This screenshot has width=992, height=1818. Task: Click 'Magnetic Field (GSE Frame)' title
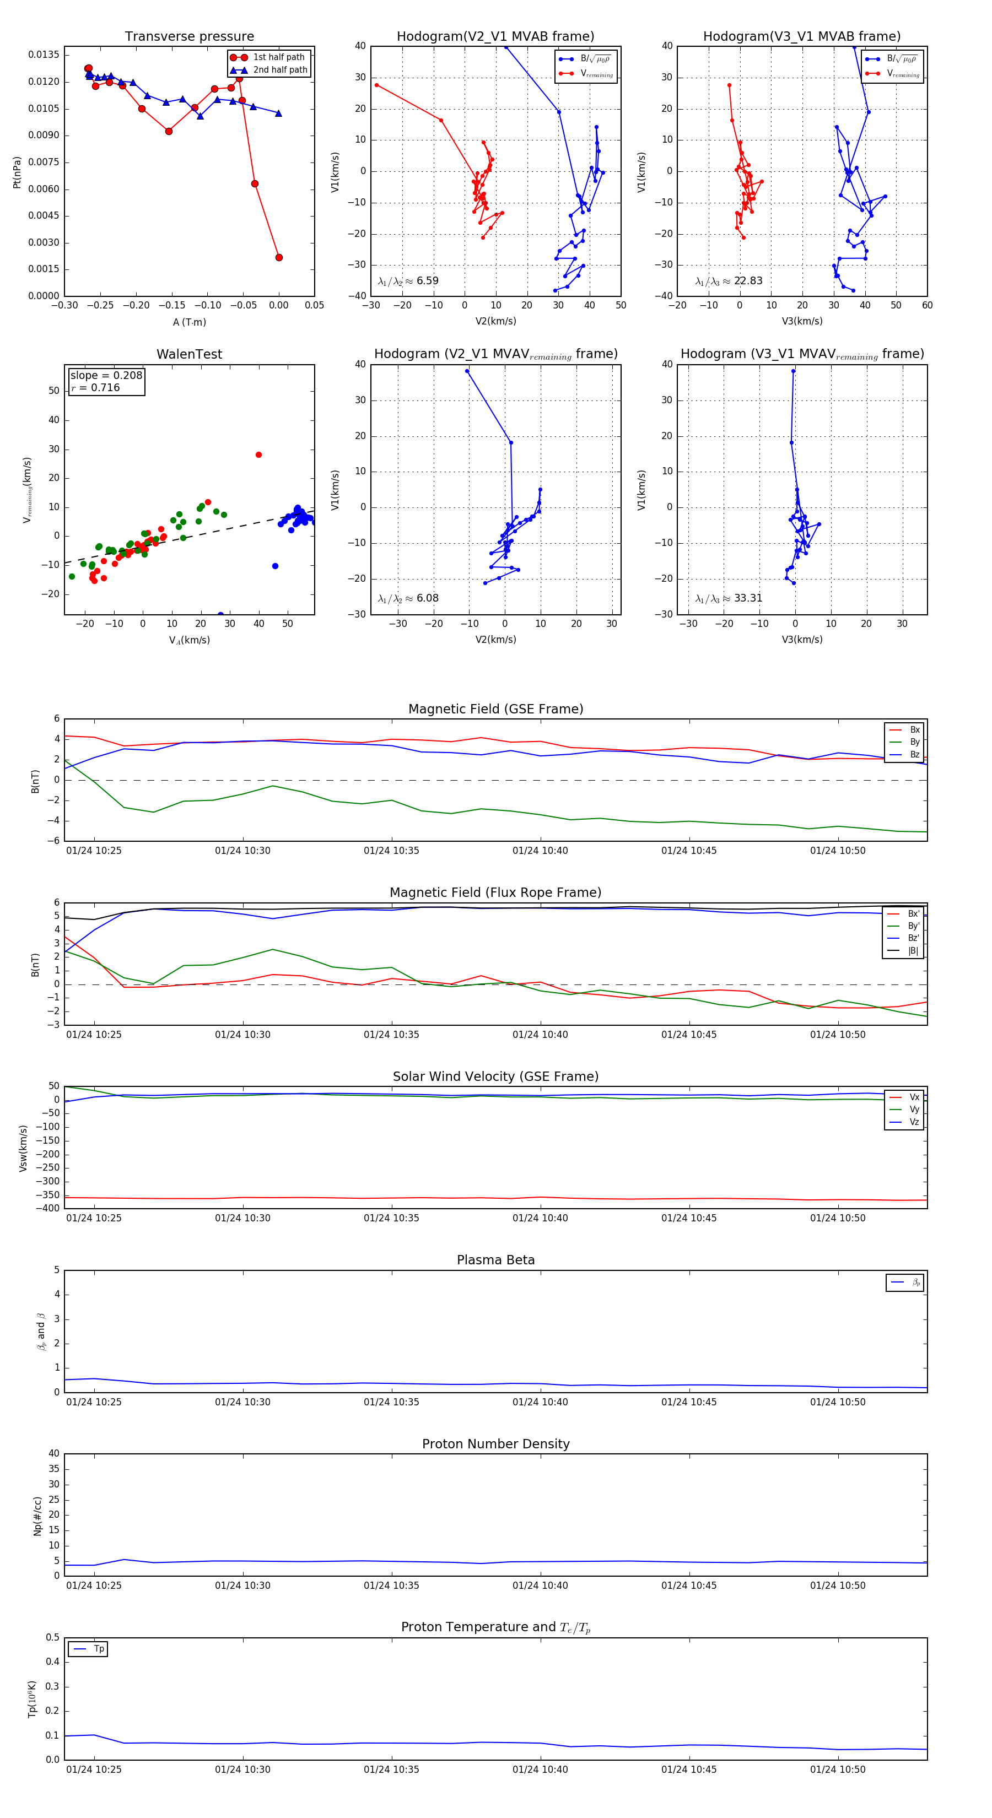495,709
